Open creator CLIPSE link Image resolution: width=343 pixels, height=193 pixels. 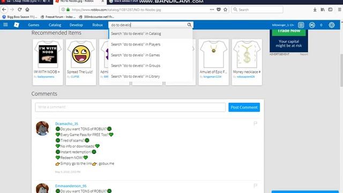coord(75,77)
